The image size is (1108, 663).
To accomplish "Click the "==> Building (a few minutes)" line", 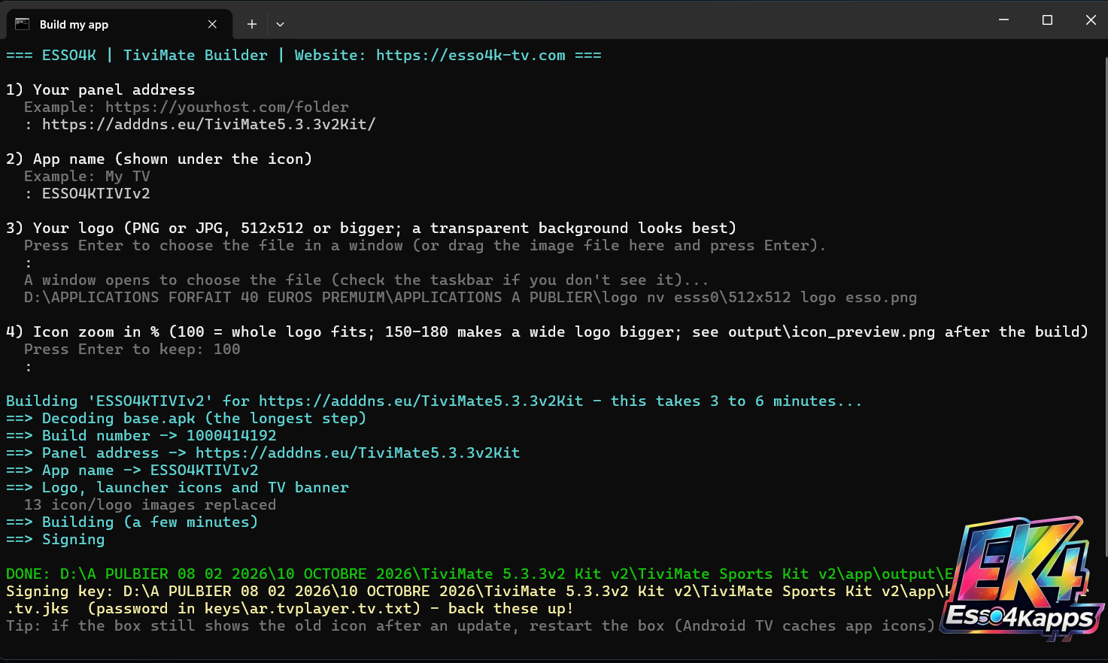I will (x=132, y=522).
